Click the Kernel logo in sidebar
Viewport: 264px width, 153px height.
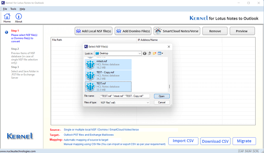[20, 136]
